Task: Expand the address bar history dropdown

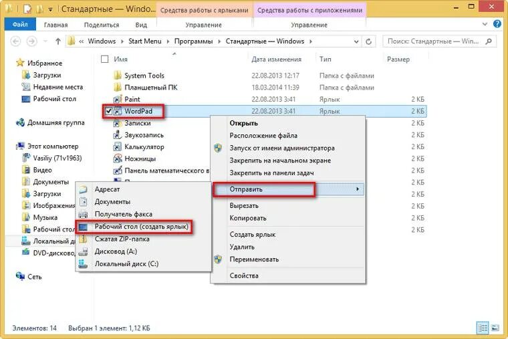Action: coord(356,41)
